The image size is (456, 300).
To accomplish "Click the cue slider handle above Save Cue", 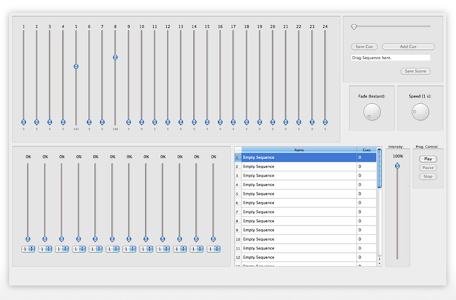I will coord(354,27).
